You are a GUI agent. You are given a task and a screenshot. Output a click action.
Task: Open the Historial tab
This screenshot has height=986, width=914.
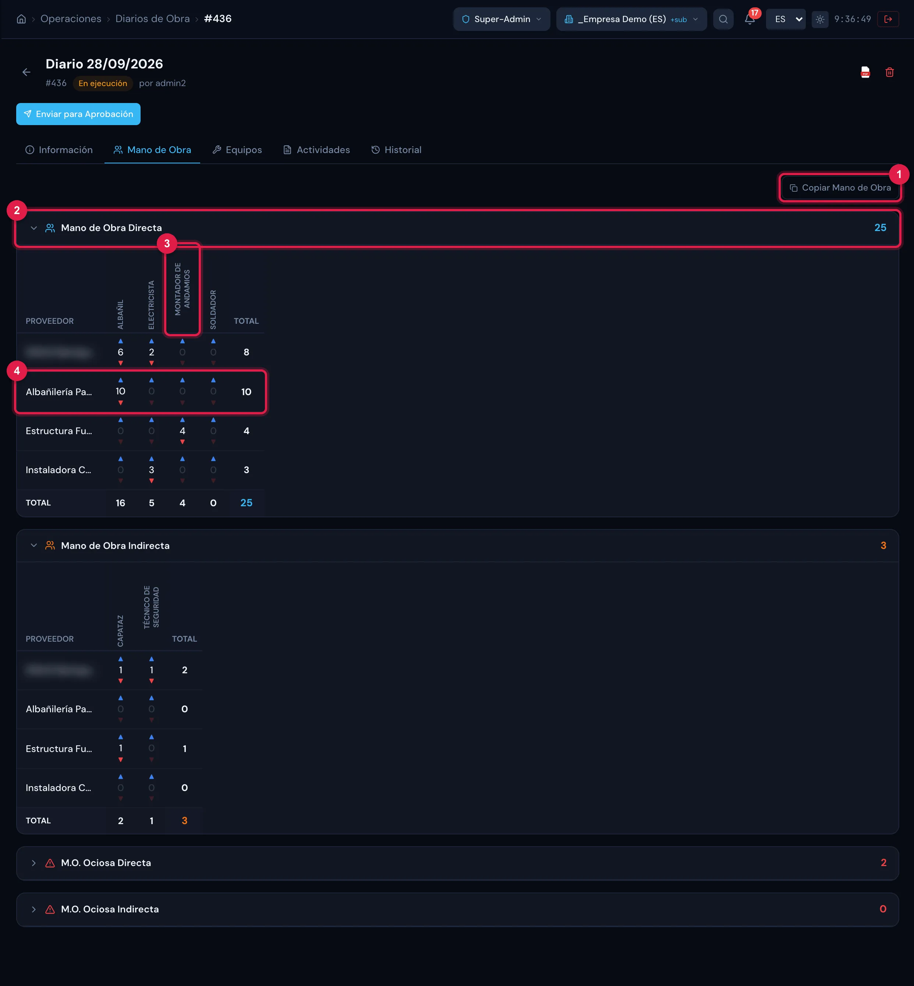coord(396,150)
